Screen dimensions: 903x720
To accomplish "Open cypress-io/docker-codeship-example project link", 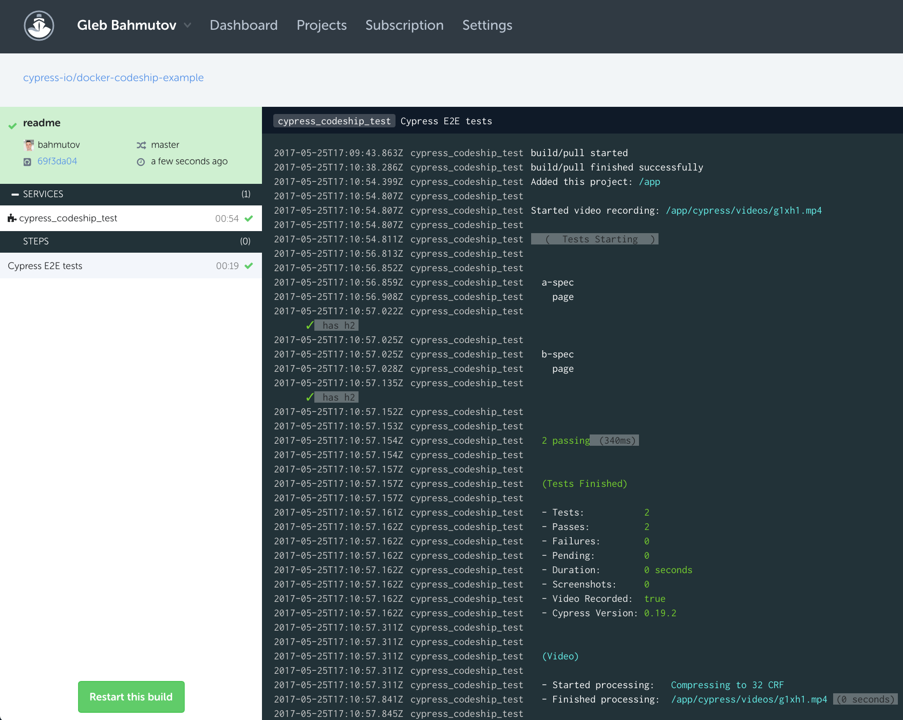I will point(114,78).
